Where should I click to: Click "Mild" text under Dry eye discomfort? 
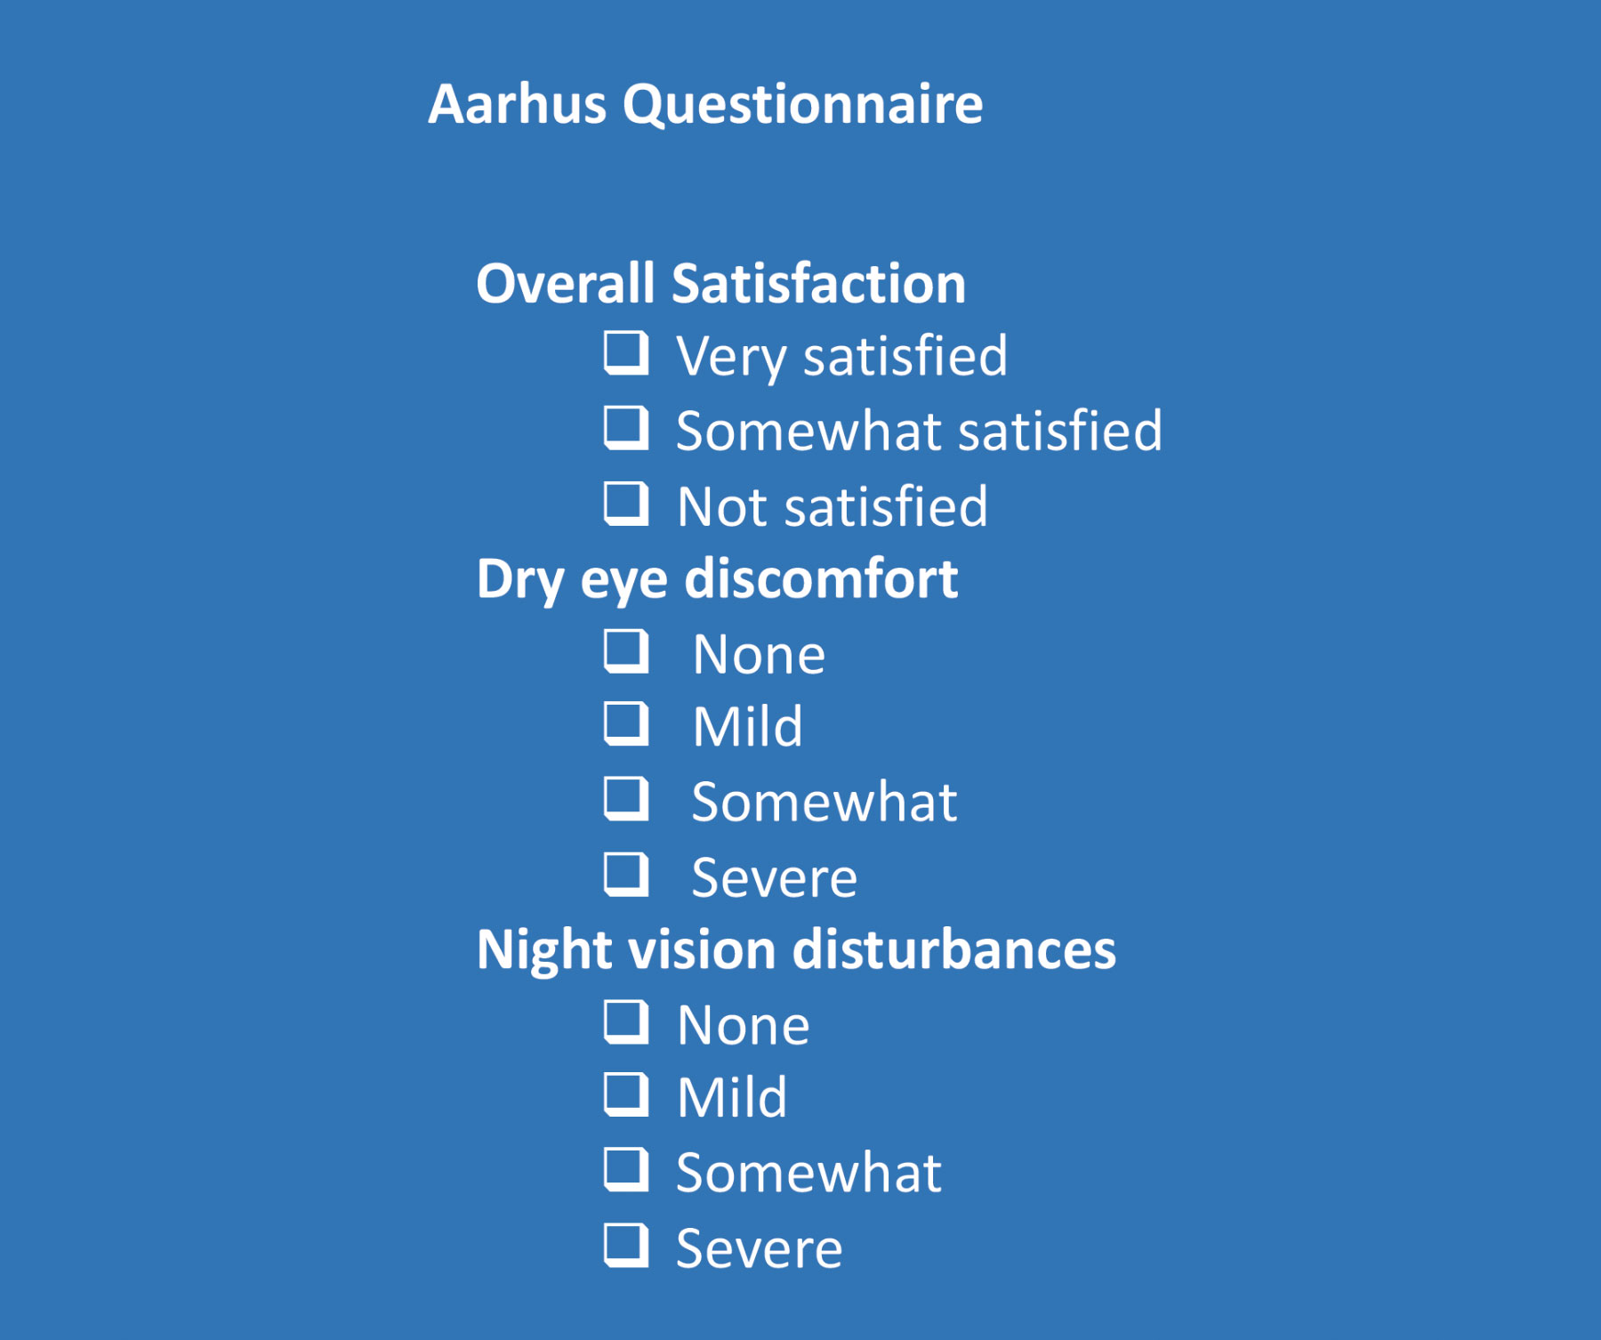747,727
